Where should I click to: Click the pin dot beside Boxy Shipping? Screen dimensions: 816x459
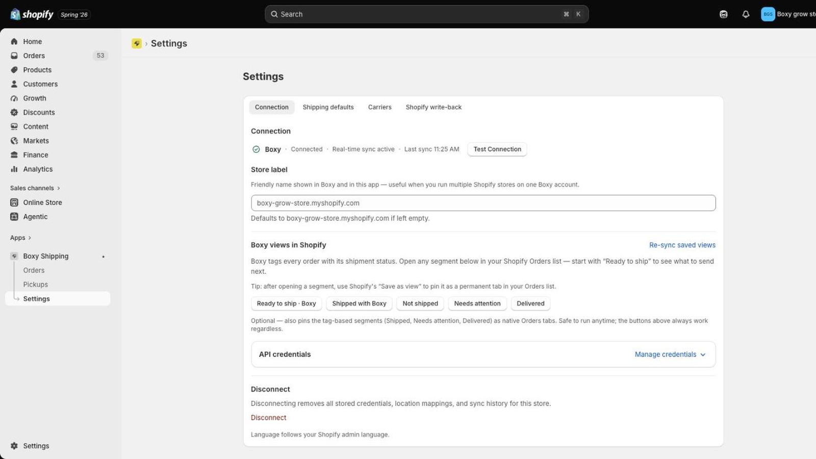tap(104, 257)
